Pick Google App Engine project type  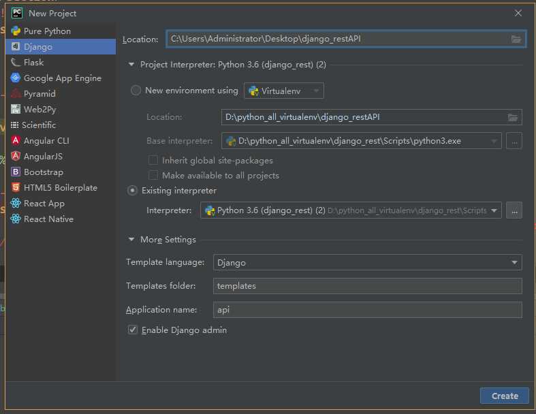(x=61, y=78)
